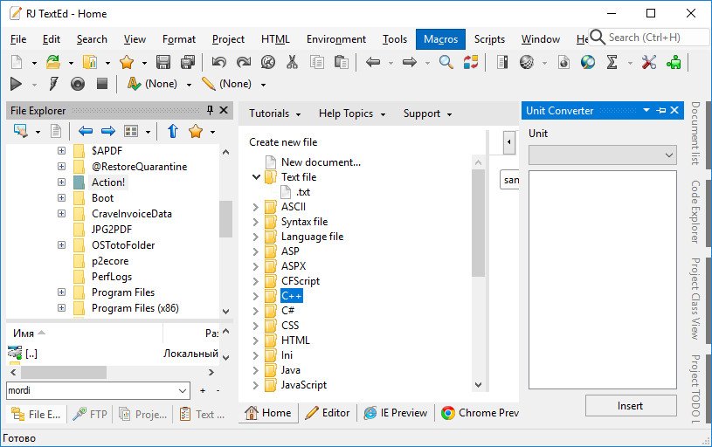Screen dimensions: 712x447
Task: Click the play macro triangle icon
Action: point(16,84)
